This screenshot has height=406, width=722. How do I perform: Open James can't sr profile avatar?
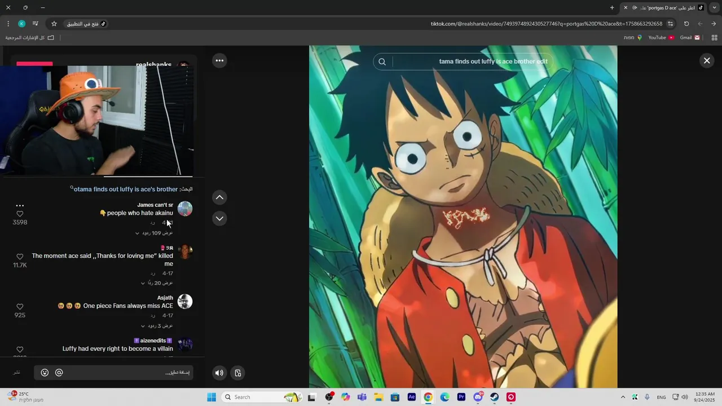pyautogui.click(x=185, y=209)
